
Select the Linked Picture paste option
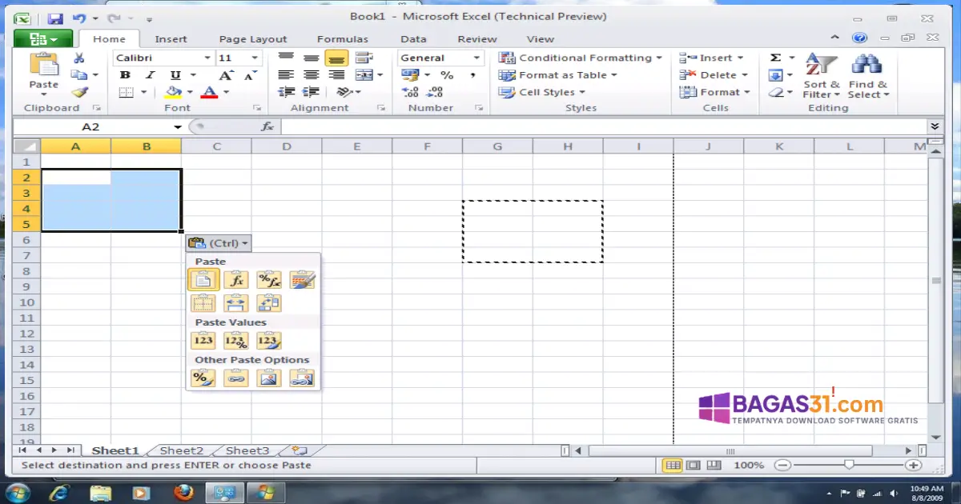point(302,378)
